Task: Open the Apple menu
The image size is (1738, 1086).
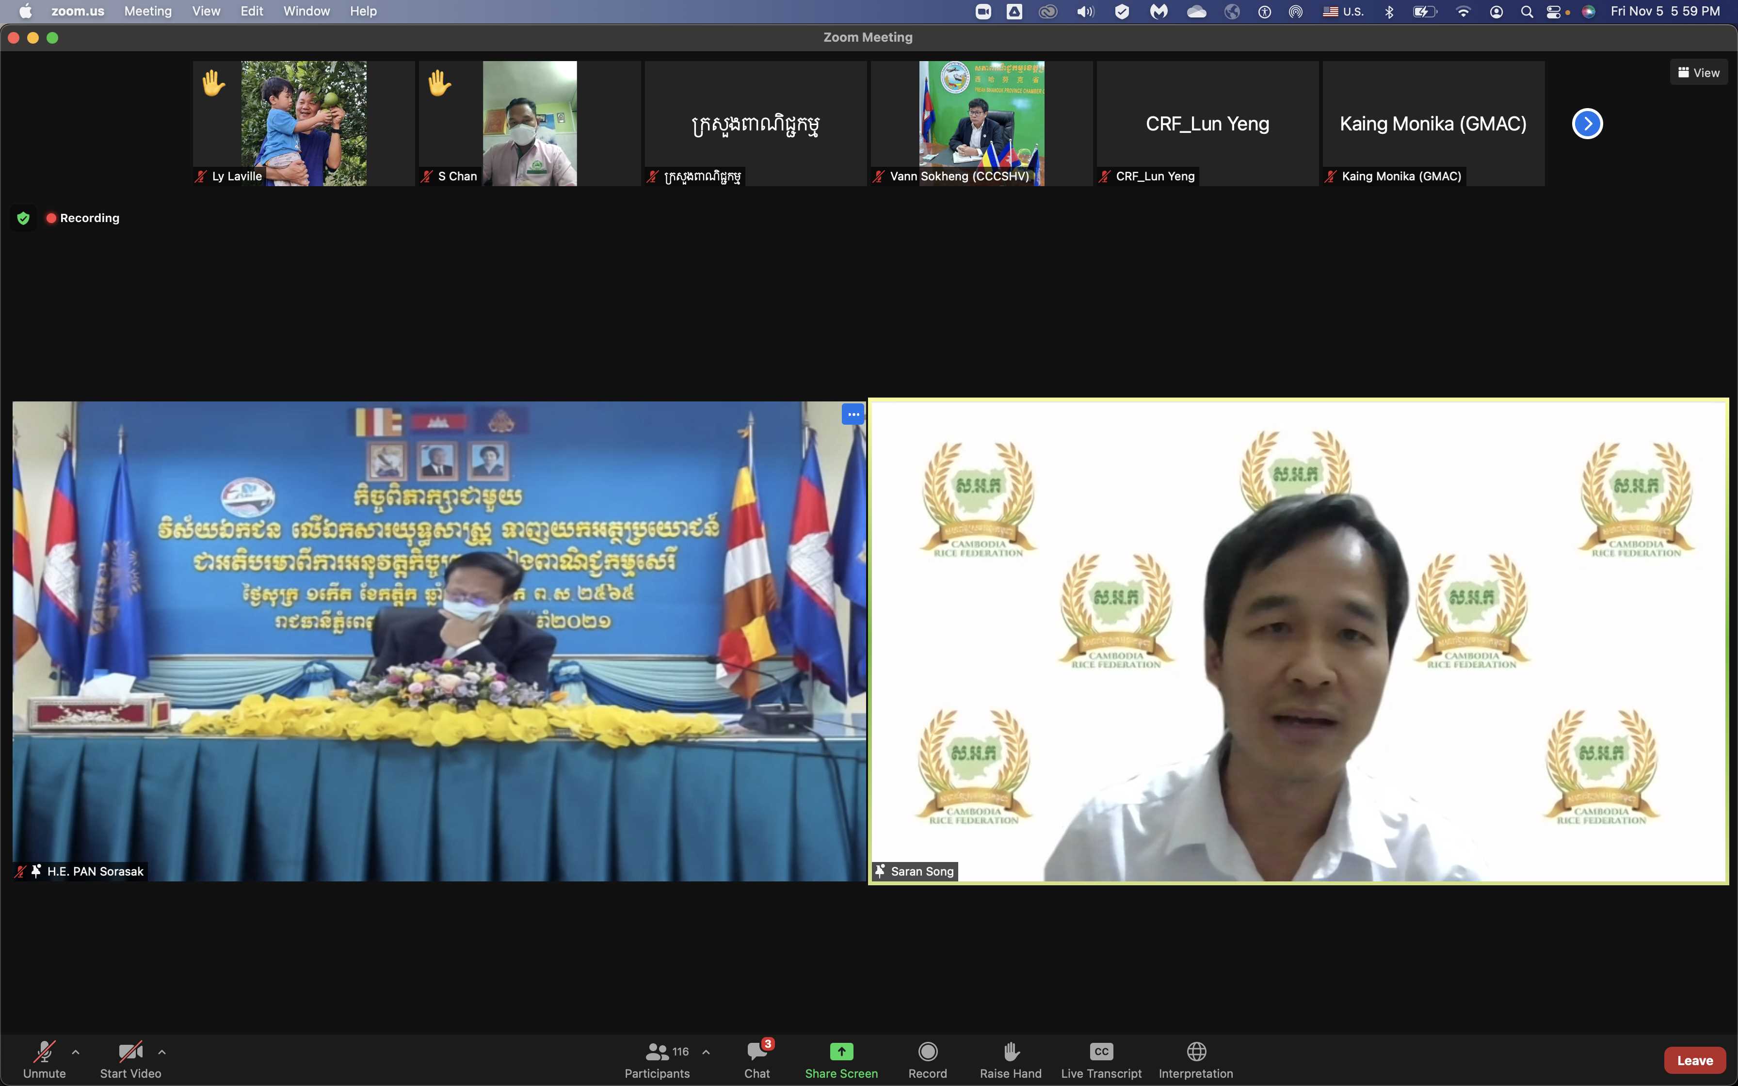Action: pyautogui.click(x=25, y=11)
